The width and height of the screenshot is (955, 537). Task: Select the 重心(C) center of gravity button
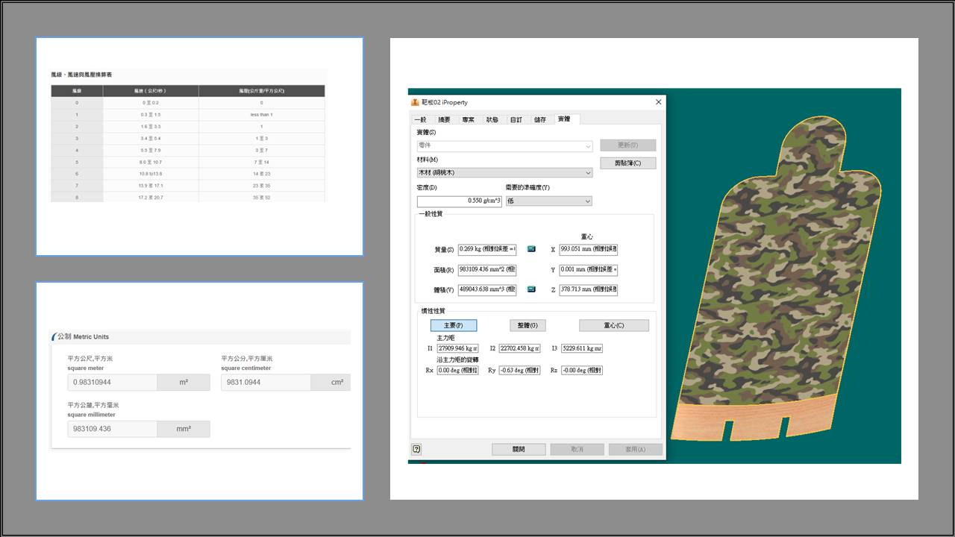[614, 325]
